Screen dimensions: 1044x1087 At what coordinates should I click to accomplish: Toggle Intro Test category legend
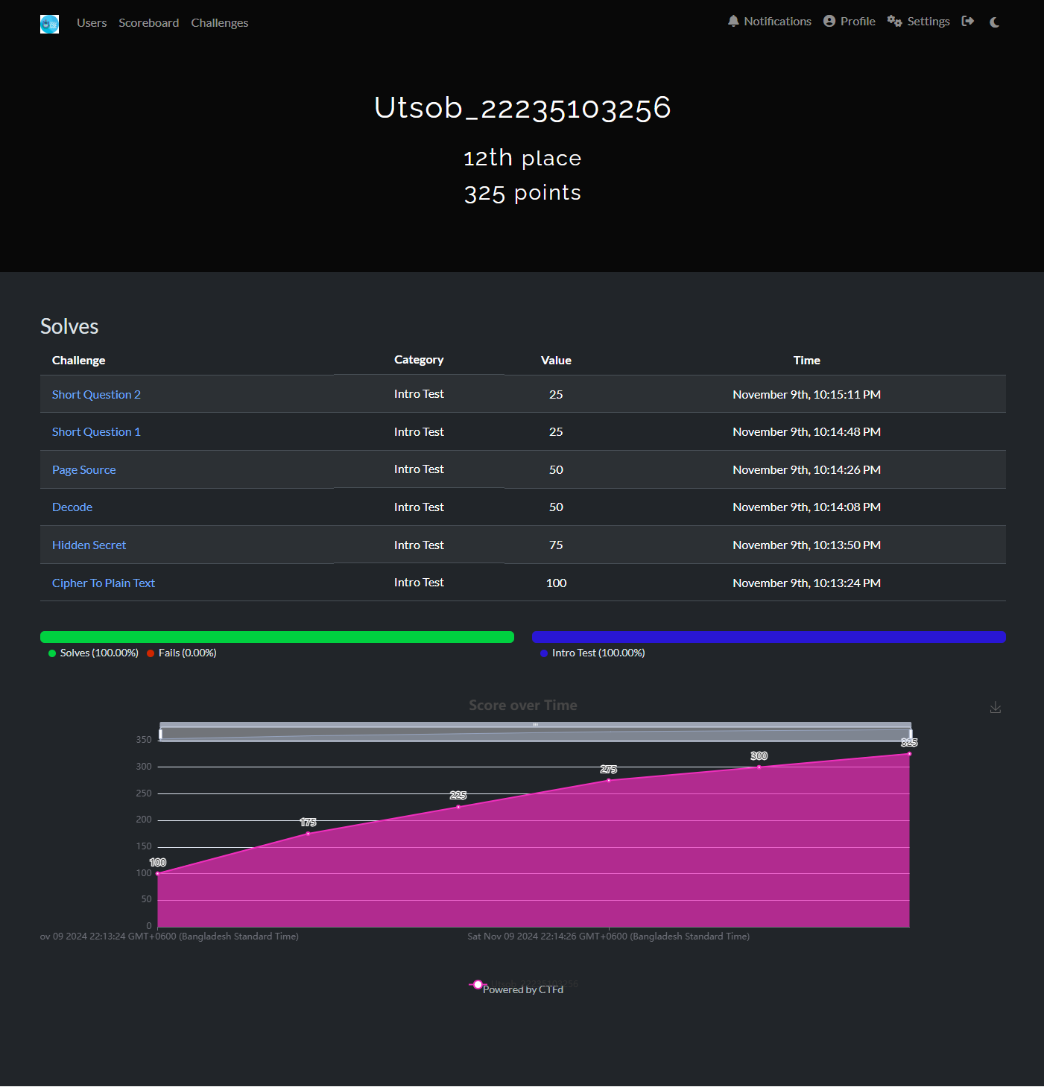coord(592,653)
